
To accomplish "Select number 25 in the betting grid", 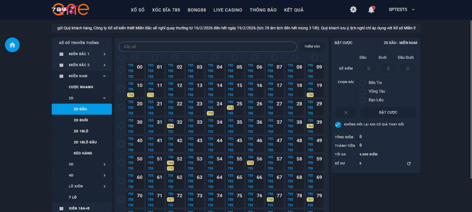I will [x=239, y=104].
